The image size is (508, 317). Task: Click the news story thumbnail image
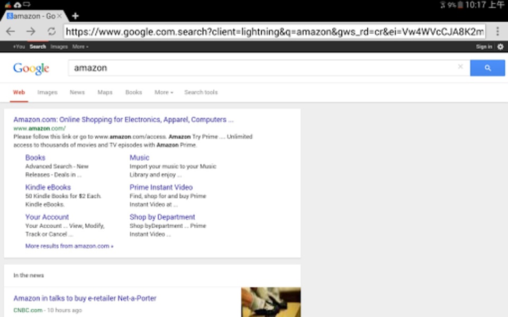[271, 302]
